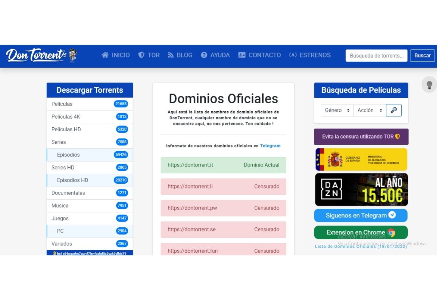Open the Variados category
Screen dimensions: 437x291
90,244
